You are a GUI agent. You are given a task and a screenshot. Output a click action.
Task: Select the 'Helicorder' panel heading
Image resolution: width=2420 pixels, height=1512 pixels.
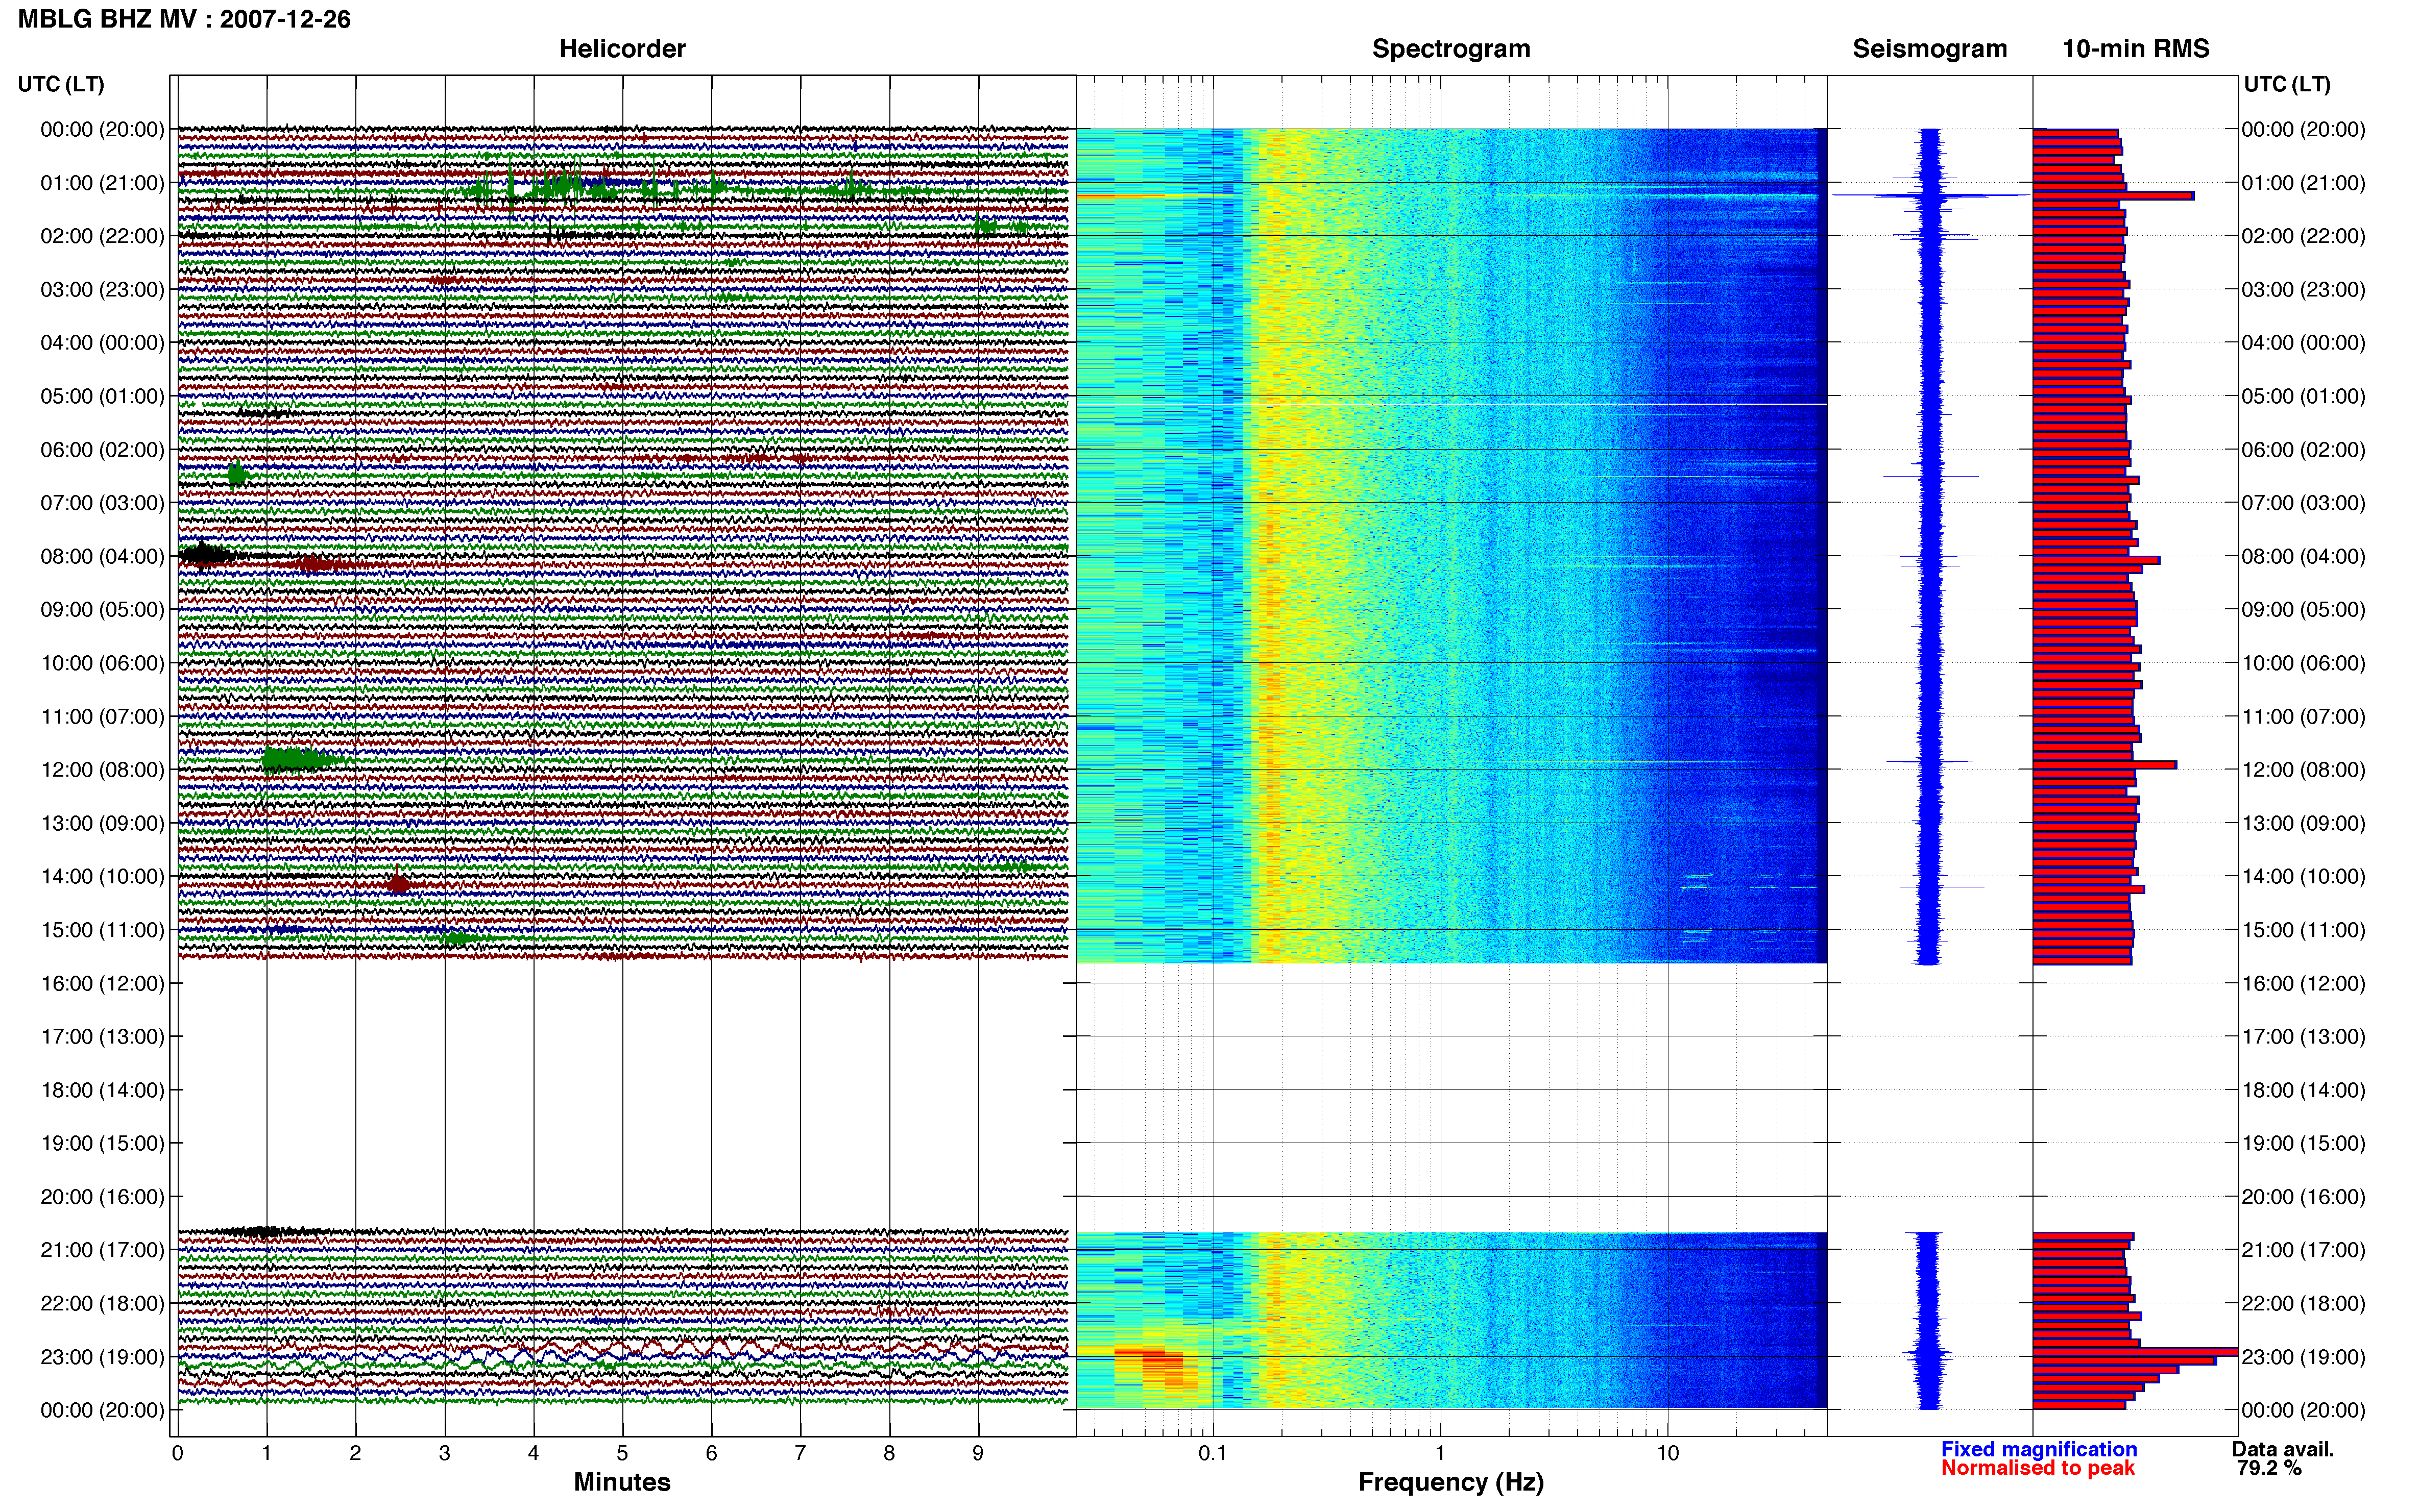(x=621, y=49)
